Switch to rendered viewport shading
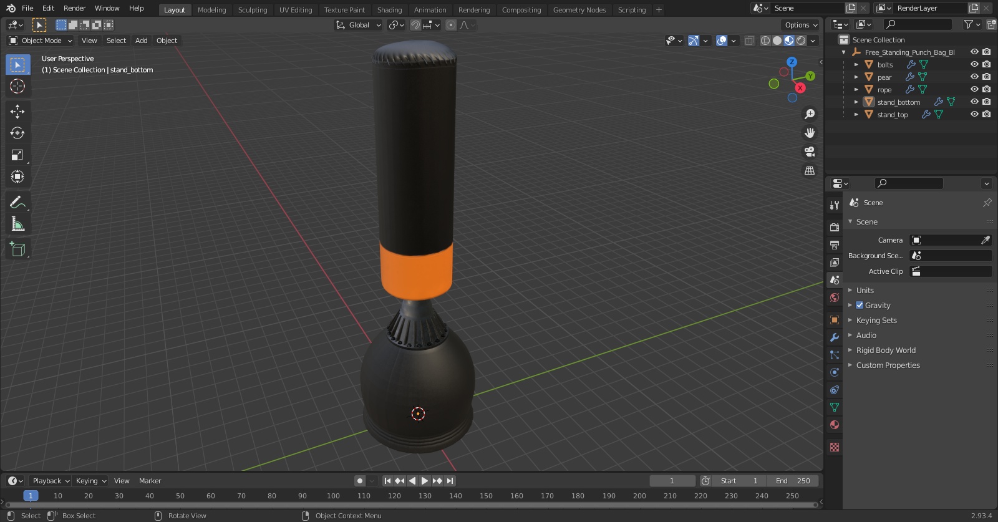Viewport: 998px width, 522px height. tap(801, 41)
